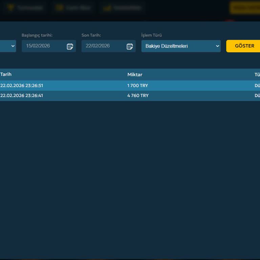This screenshot has height=260, width=260.
Task: Sort by the Miktar column header
Action: (x=135, y=74)
